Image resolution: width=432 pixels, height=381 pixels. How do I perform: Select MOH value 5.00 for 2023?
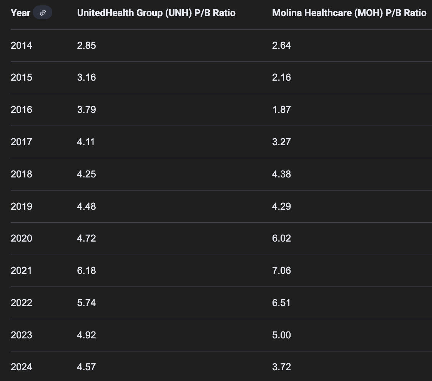point(282,335)
